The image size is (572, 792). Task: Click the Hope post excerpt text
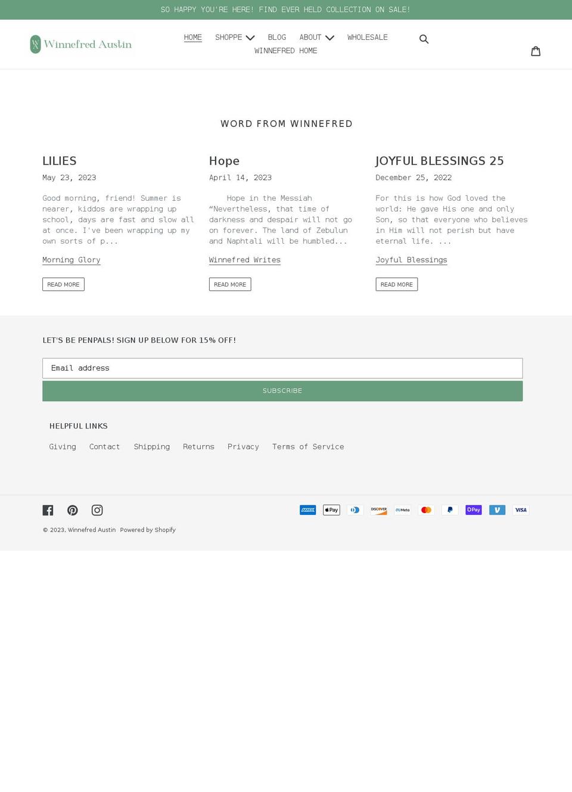[281, 220]
